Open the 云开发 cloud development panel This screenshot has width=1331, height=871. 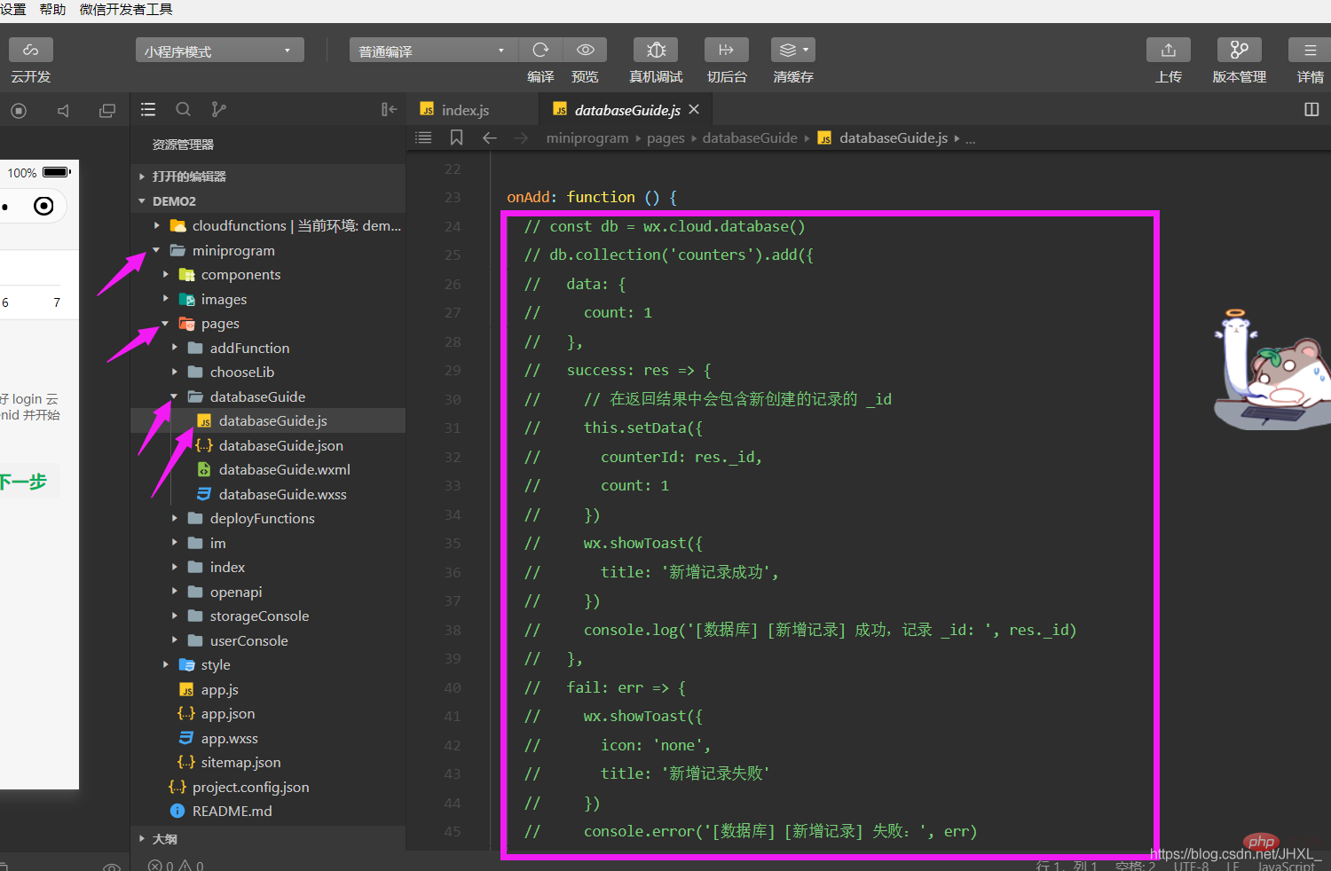pos(31,50)
